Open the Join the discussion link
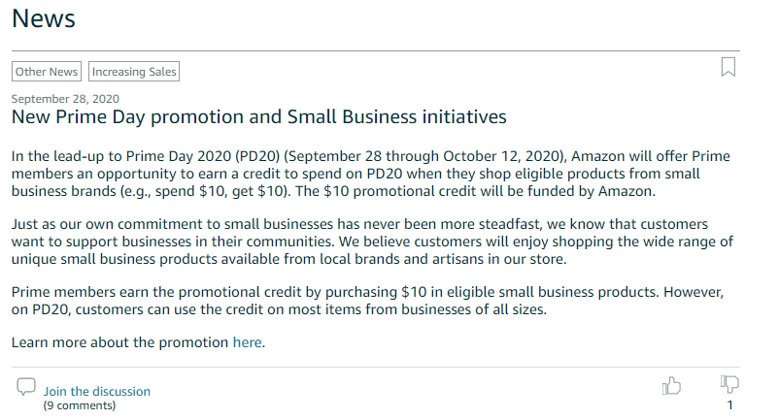 97,392
